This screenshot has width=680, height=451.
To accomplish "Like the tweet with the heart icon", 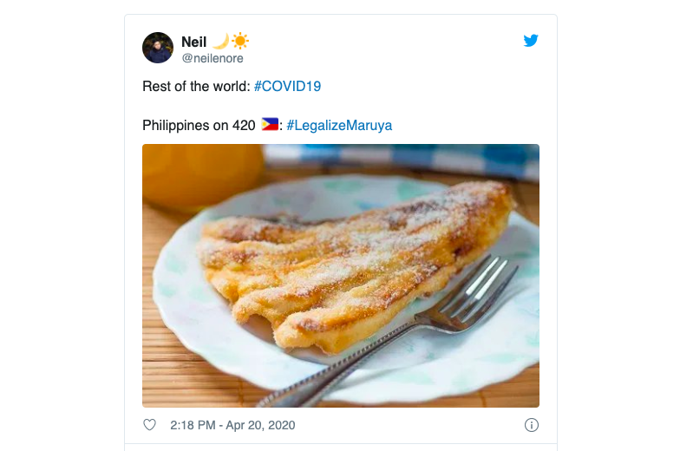I will (149, 425).
